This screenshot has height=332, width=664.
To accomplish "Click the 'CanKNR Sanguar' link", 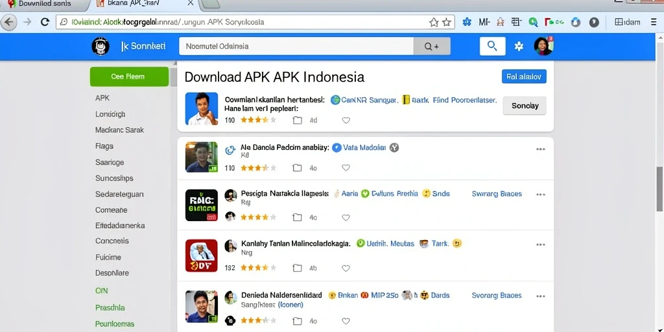I will (369, 101).
